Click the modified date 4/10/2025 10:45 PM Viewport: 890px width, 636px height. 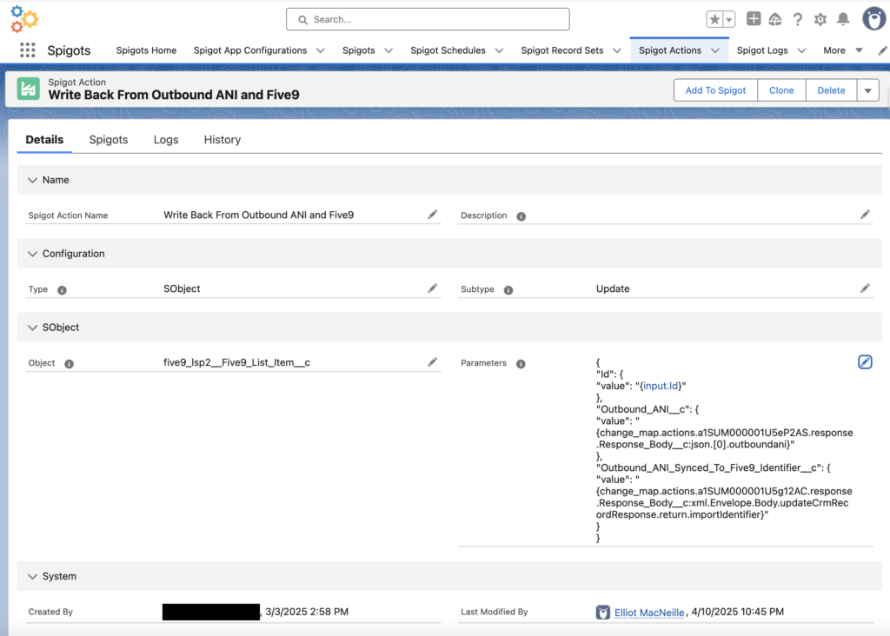coord(737,612)
